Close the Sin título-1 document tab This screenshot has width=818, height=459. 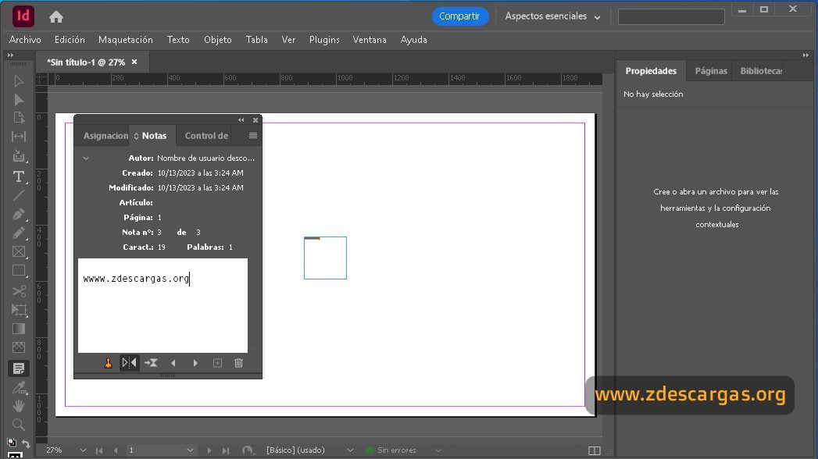[134, 62]
